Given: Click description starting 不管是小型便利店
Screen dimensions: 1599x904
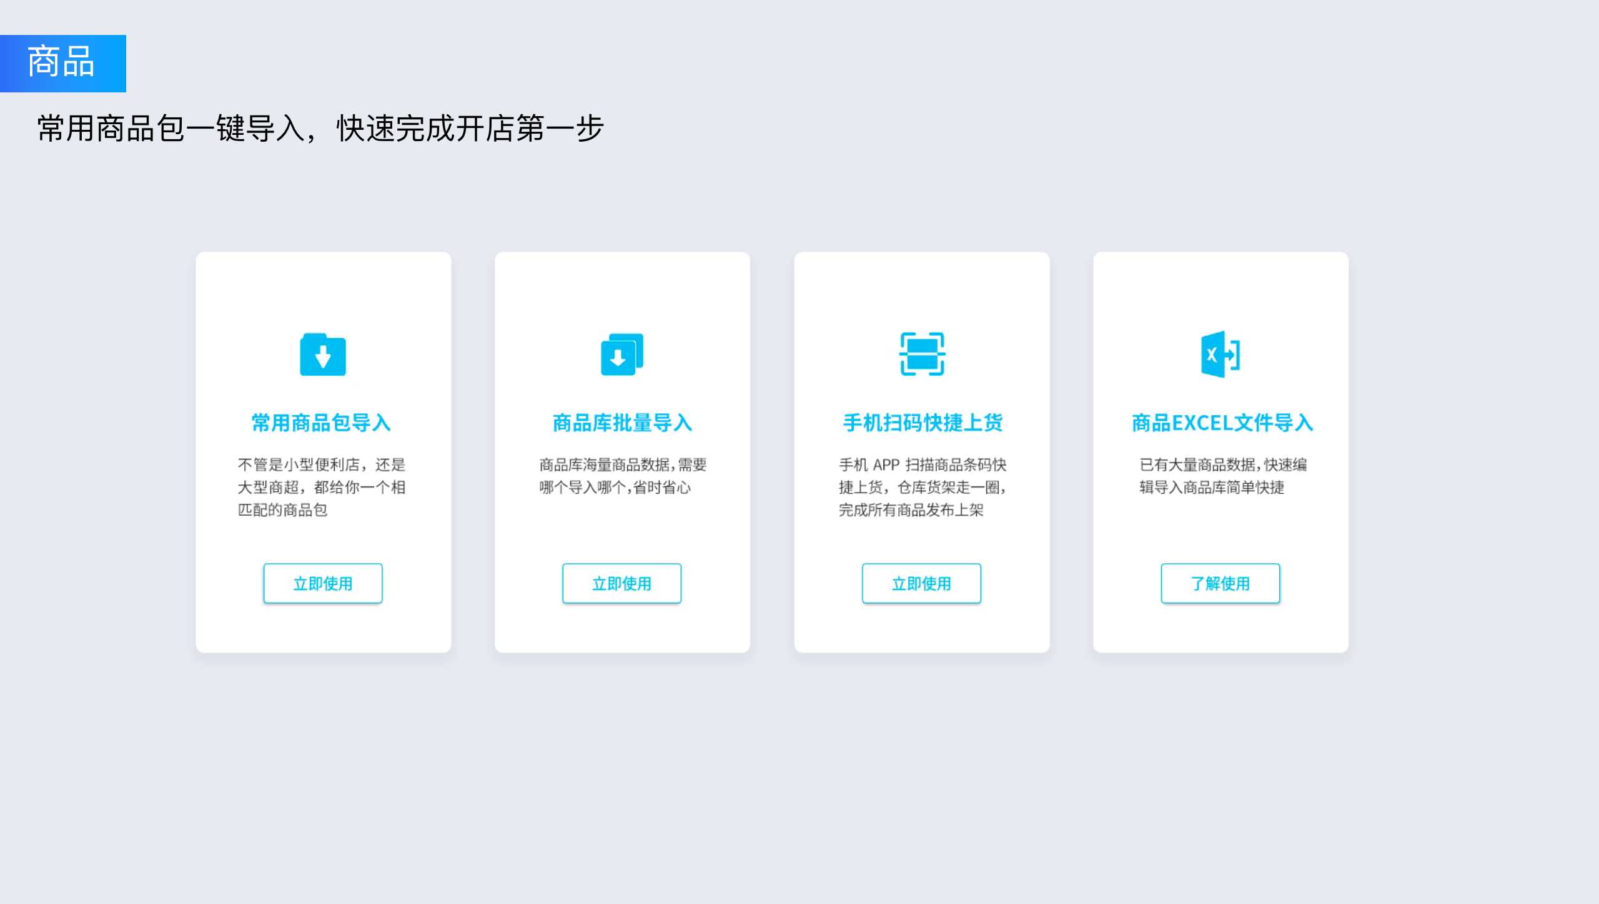Looking at the screenshot, I should point(322,487).
